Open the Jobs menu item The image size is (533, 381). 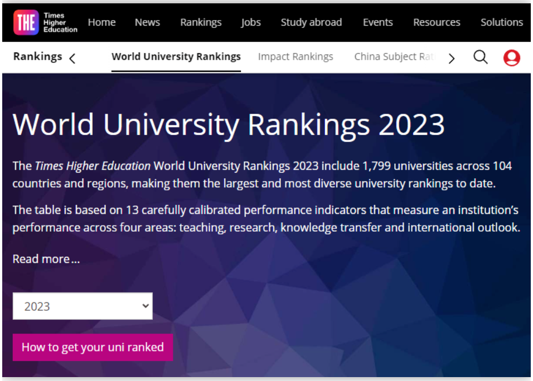click(x=251, y=22)
